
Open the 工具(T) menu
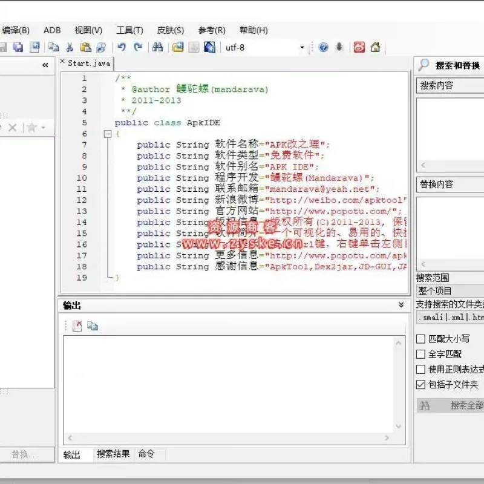click(129, 30)
